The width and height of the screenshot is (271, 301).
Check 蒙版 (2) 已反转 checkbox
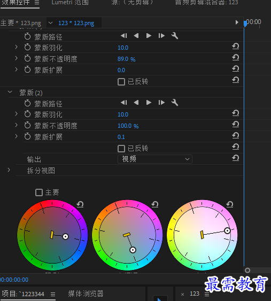pyautogui.click(x=121, y=149)
